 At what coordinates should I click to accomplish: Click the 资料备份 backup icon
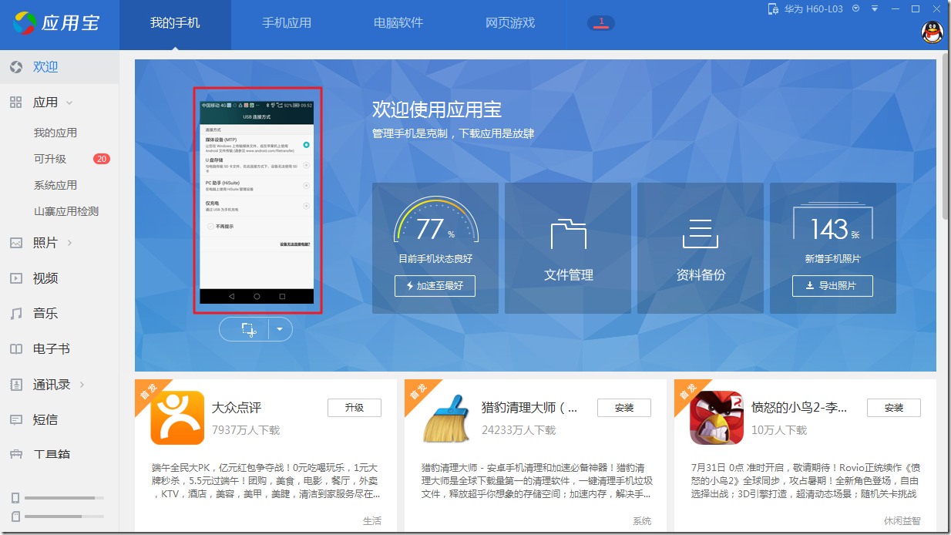[x=701, y=234]
